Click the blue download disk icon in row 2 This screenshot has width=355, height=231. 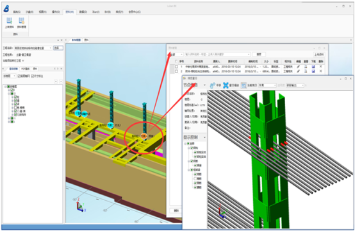pyautogui.click(x=313, y=71)
